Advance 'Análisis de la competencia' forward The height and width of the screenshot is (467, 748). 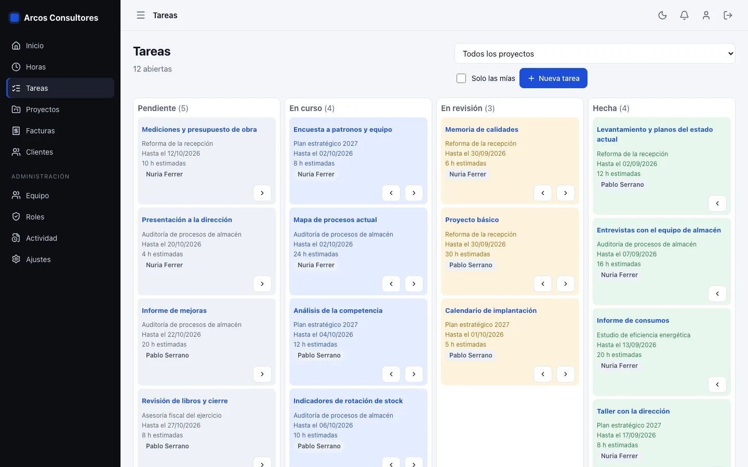pyautogui.click(x=414, y=374)
